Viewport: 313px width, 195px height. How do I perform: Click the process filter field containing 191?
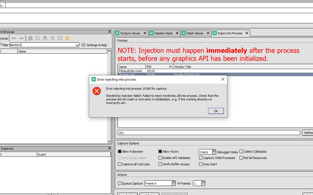209,133
